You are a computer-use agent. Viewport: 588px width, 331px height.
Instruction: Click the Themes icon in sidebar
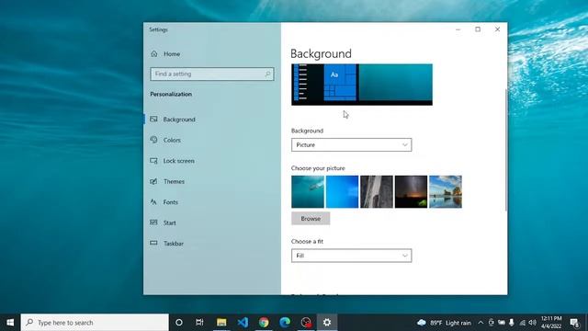[x=153, y=181]
